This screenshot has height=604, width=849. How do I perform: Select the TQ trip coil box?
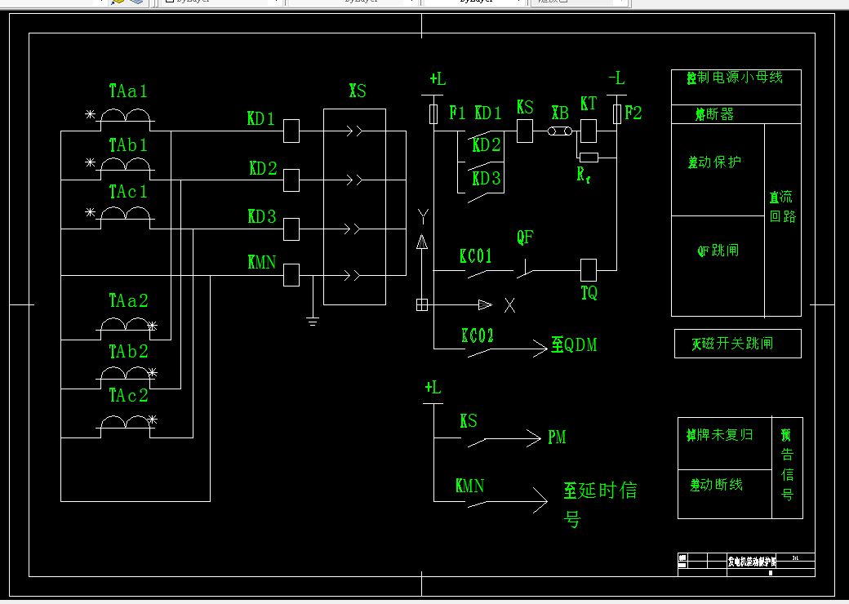(589, 270)
